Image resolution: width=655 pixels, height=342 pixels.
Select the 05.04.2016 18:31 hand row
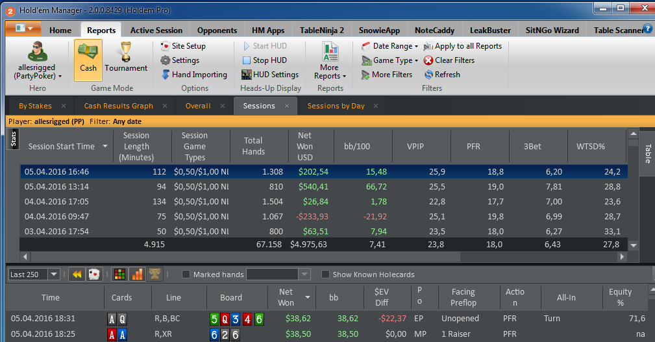(x=328, y=319)
